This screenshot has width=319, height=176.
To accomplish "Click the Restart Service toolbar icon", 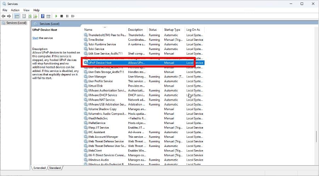I will (73, 16).
